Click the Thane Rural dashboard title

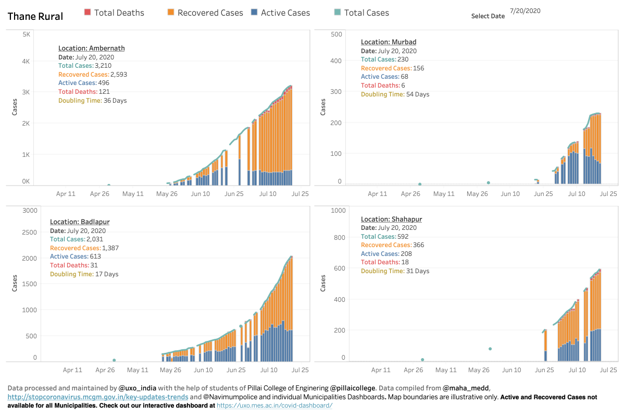tap(35, 16)
